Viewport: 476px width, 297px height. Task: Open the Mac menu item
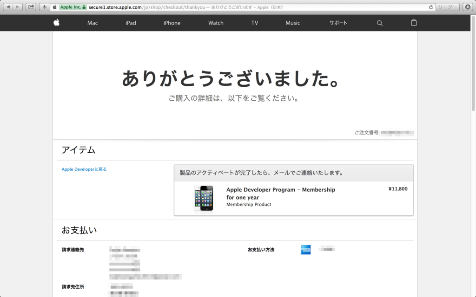[93, 23]
